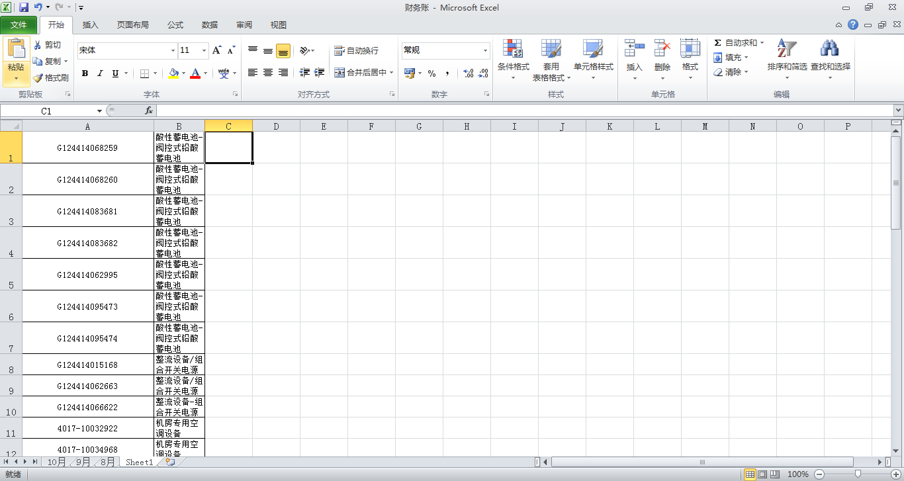
Task: Click AutoSum (自动求和) button
Action: (735, 42)
